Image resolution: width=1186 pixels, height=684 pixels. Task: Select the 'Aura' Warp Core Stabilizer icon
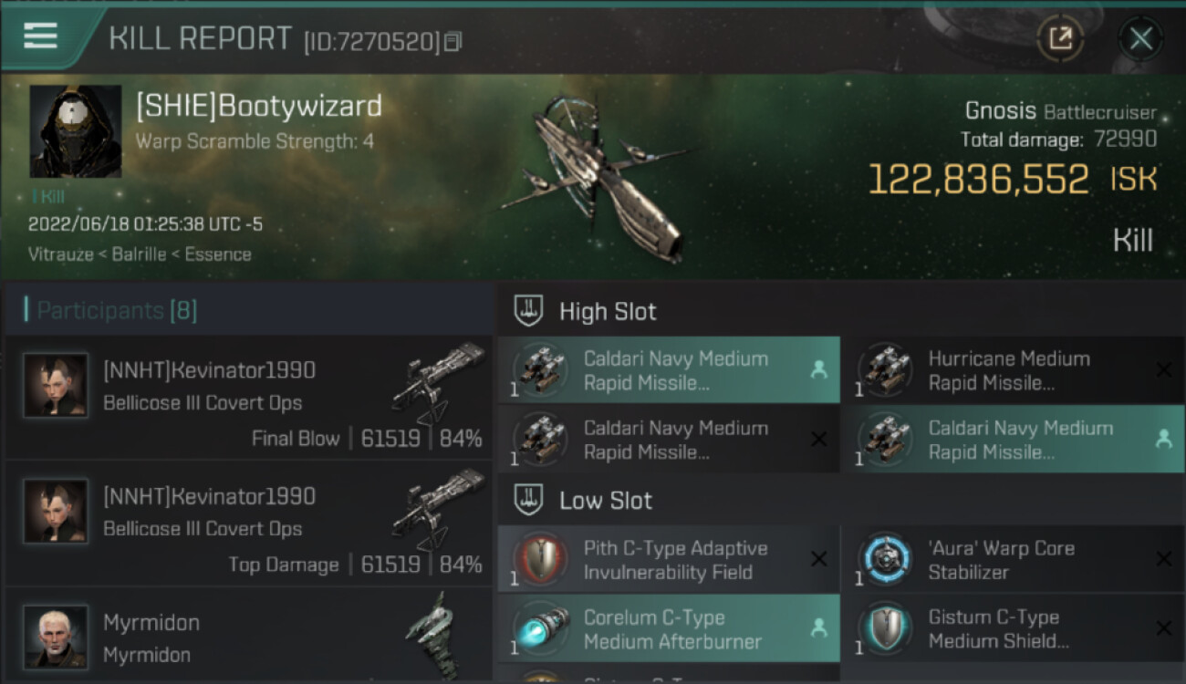pos(885,560)
